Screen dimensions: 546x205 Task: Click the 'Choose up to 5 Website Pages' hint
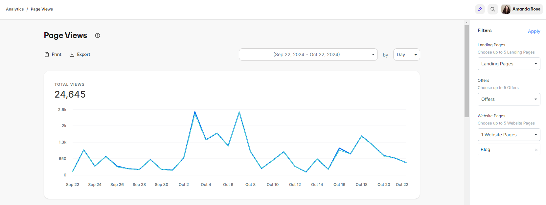pyautogui.click(x=506, y=123)
